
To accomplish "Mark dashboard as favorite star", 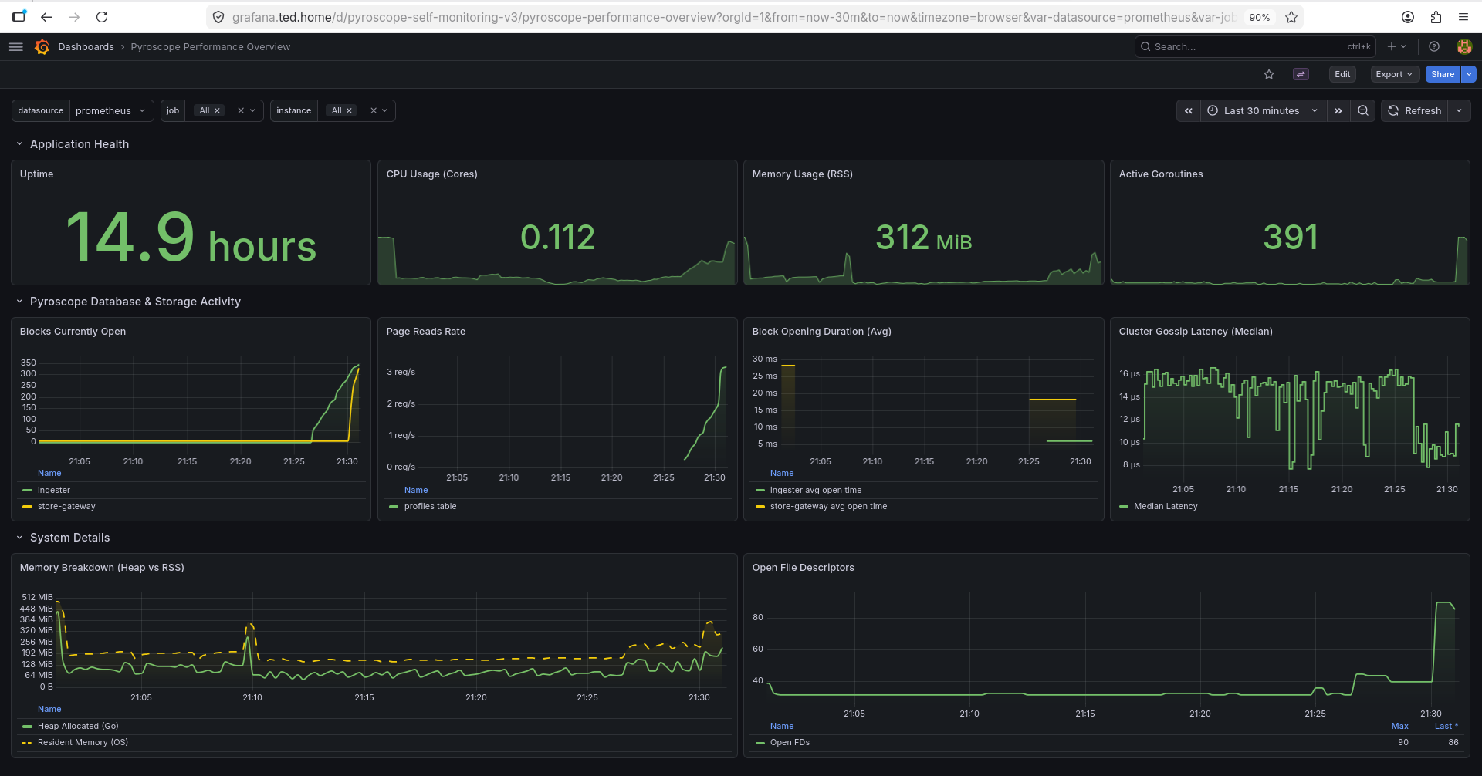I will [x=1269, y=75].
